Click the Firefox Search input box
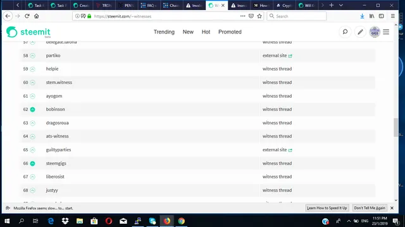Image resolution: width=405 pixels, height=227 pixels. click(x=297, y=16)
